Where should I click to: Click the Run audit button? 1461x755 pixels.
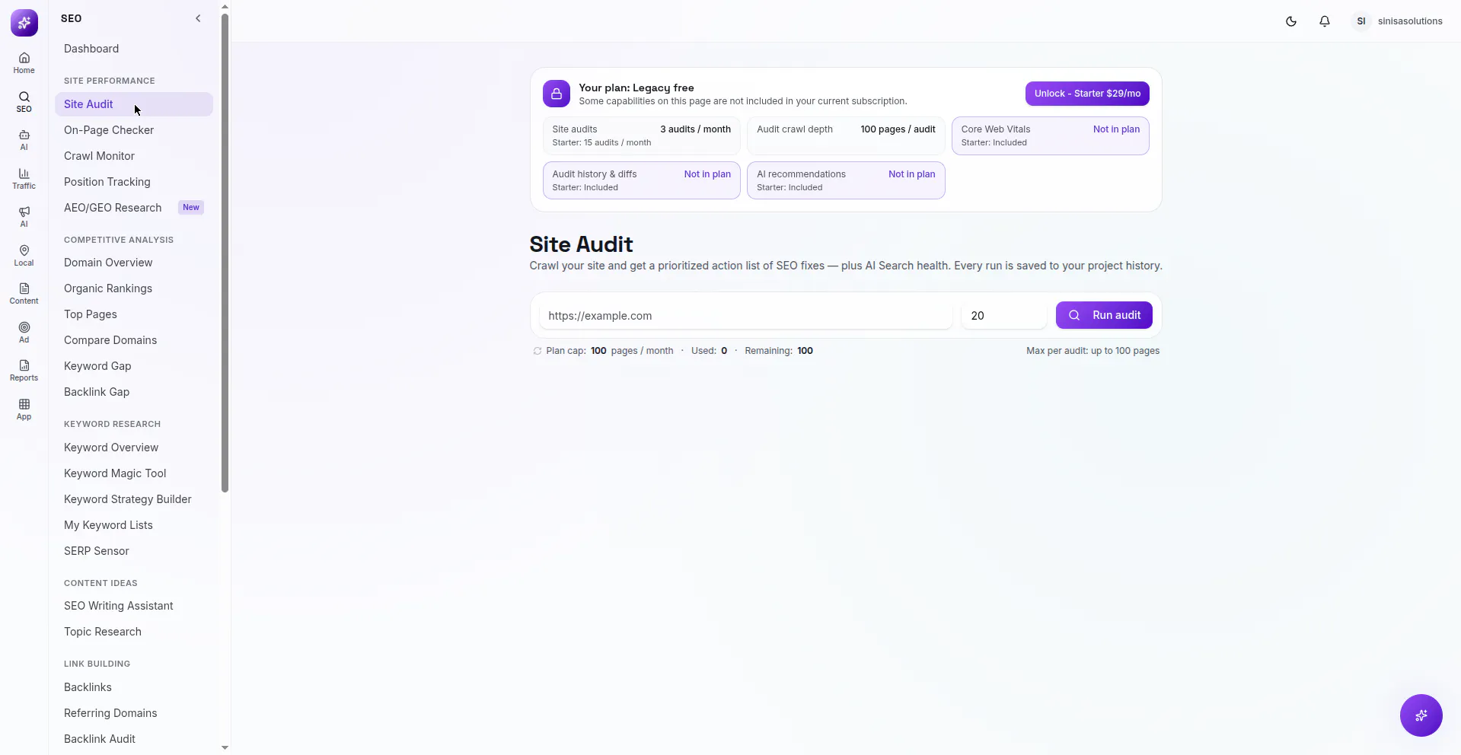pos(1104,315)
